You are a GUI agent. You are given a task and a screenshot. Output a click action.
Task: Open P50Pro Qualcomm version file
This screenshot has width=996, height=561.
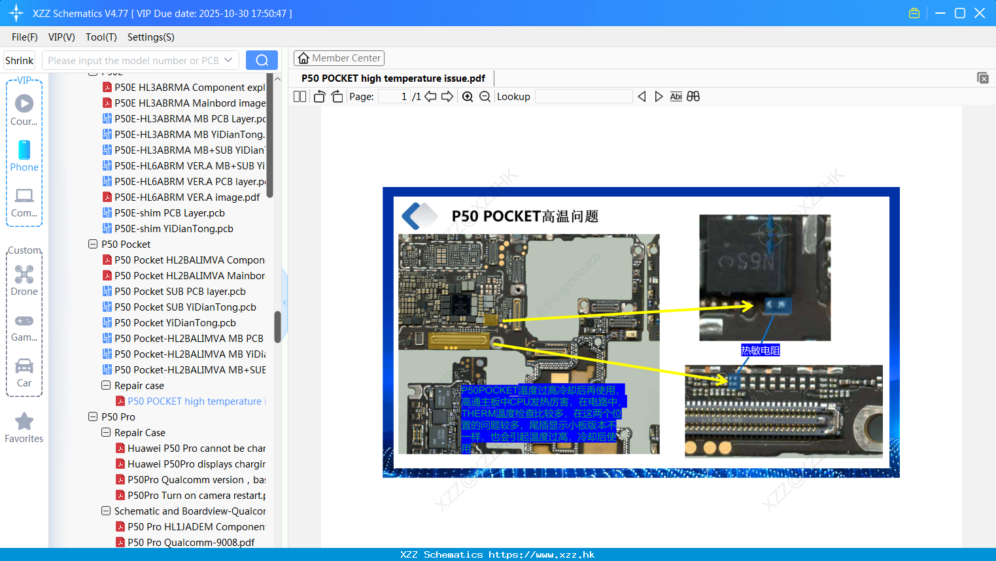(190, 479)
